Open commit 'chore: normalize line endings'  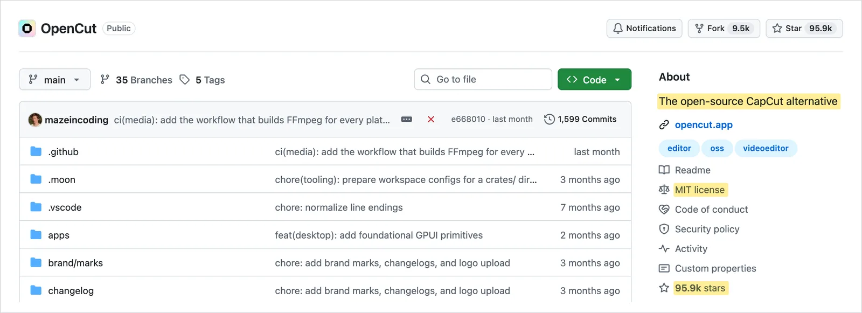click(339, 207)
